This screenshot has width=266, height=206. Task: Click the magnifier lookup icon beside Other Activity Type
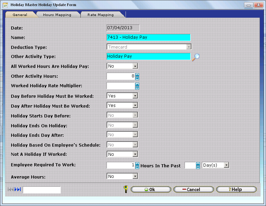(196, 57)
